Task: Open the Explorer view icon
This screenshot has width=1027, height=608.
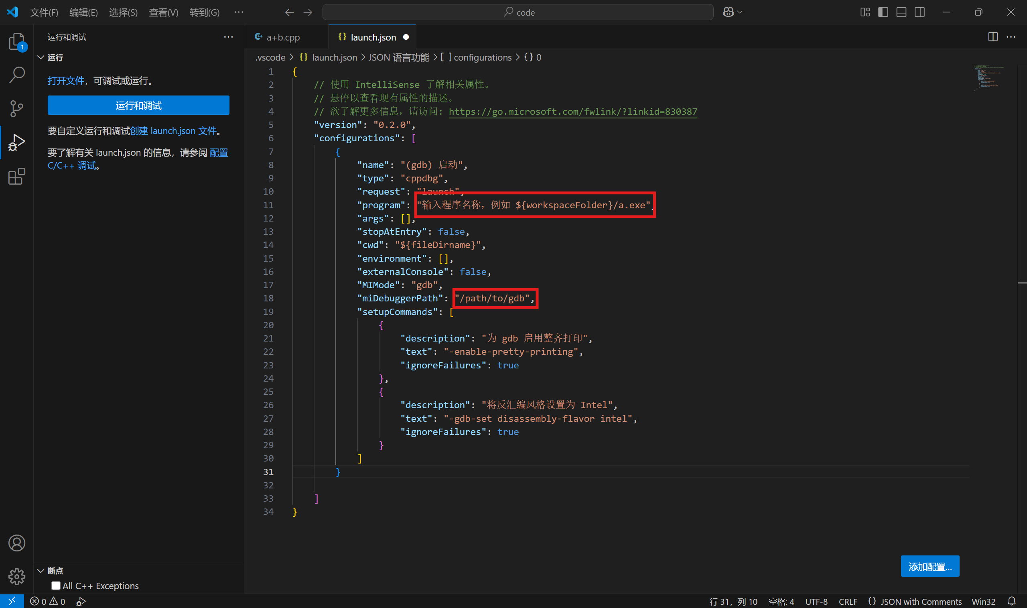Action: point(16,41)
